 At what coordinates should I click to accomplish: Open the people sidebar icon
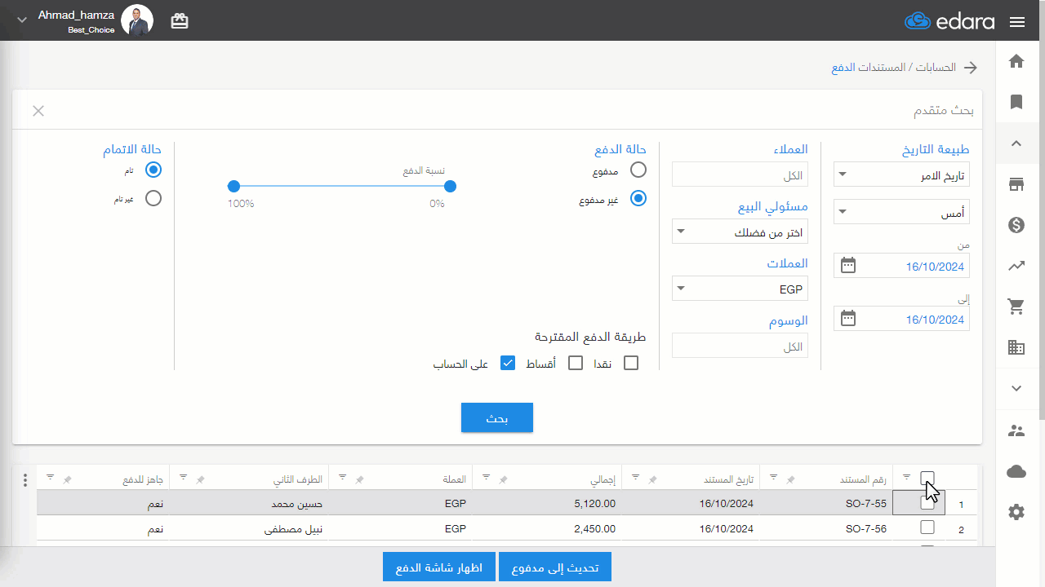tap(1016, 430)
